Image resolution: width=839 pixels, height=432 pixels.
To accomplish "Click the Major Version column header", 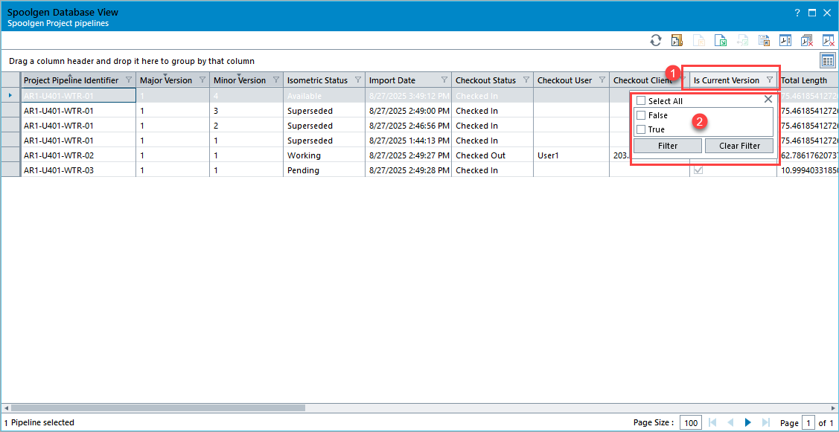I will click(166, 80).
